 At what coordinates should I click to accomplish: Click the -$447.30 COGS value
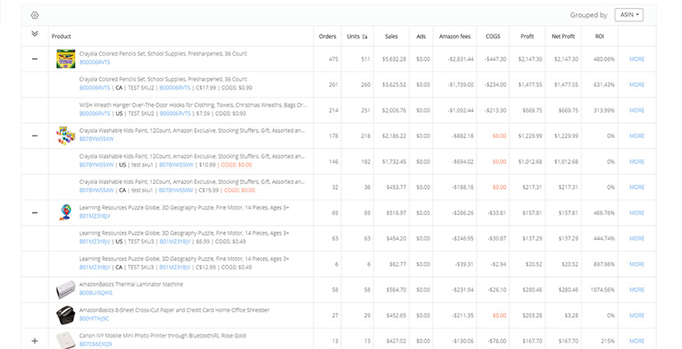[x=495, y=59]
